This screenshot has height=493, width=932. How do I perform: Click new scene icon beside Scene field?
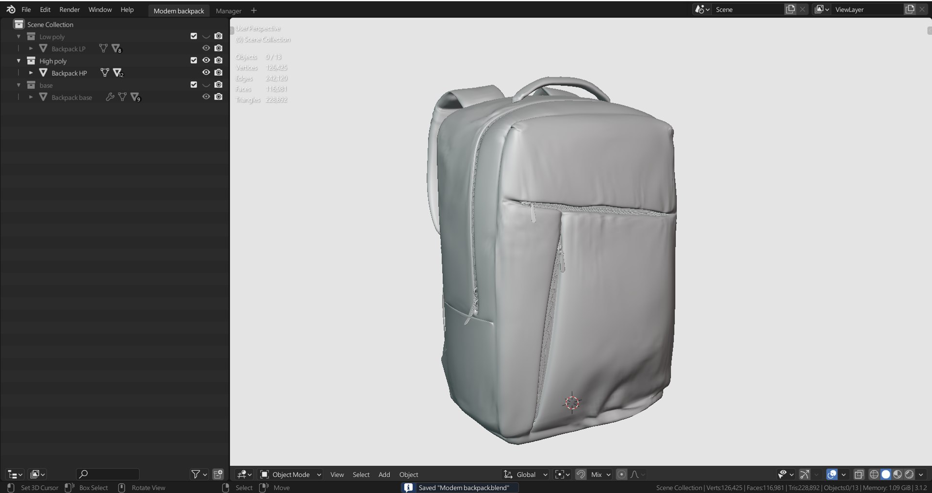[x=790, y=9]
